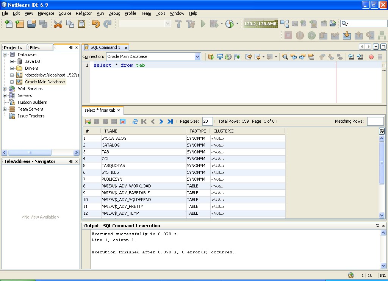This screenshot has height=281, width=388.
Task: Click inside the Page Size field
Action: [x=207, y=121]
